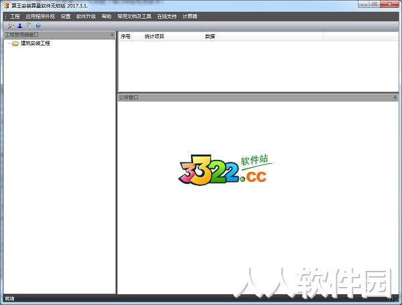The image size is (402, 305).
Task: Open the 工程 menu
Action: coord(15,16)
